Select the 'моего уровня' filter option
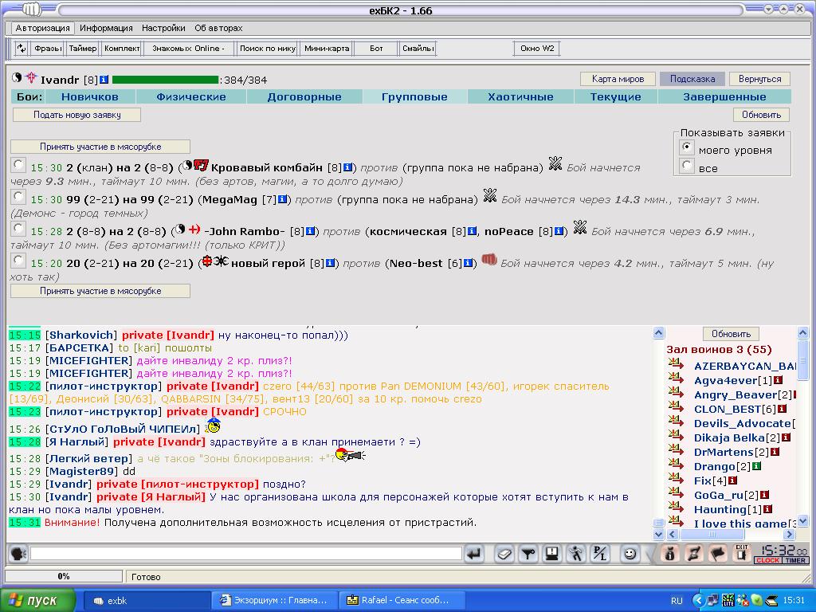 [x=687, y=147]
